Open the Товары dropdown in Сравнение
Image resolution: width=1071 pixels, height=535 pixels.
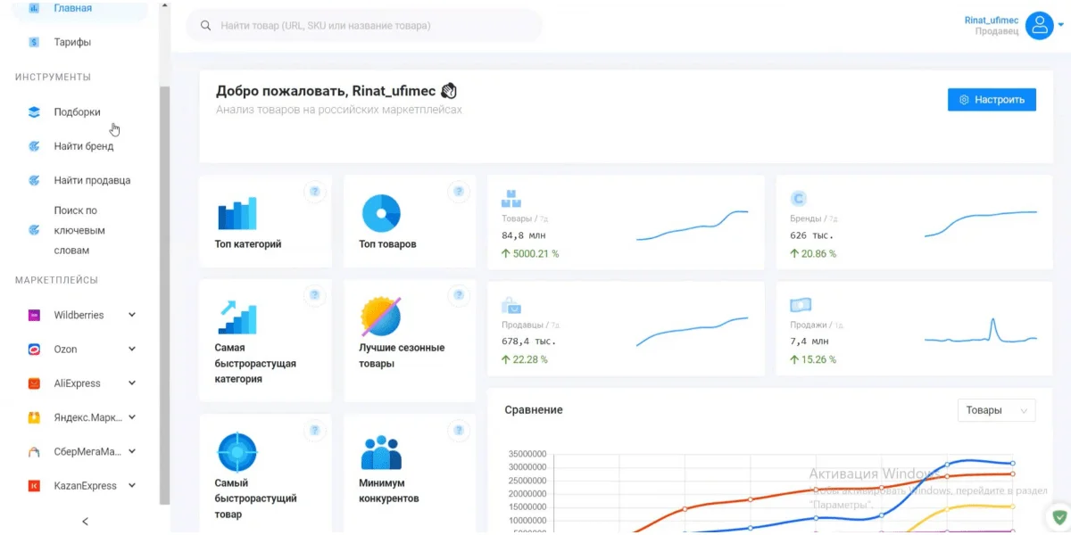pyautogui.click(x=996, y=410)
